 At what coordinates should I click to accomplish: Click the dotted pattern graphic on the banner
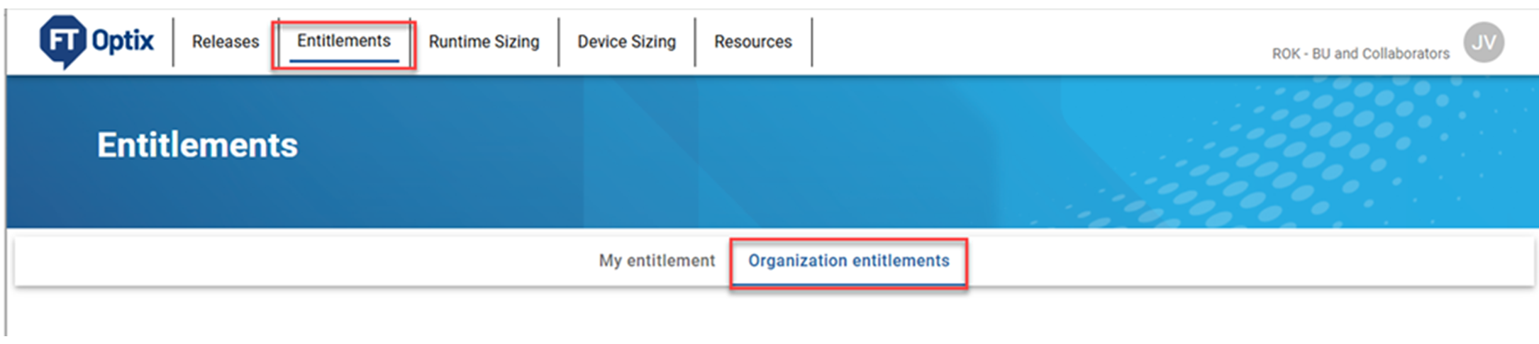1312,149
